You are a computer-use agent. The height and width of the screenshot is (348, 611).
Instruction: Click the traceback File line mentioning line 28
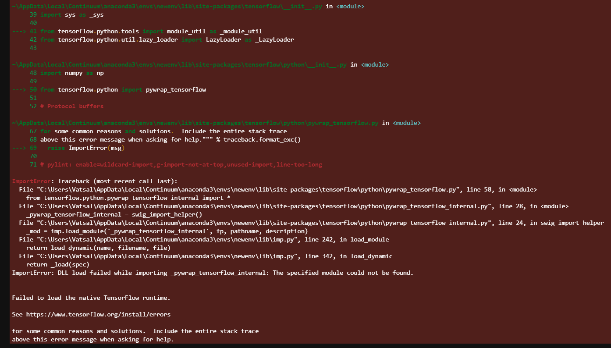(x=294, y=206)
